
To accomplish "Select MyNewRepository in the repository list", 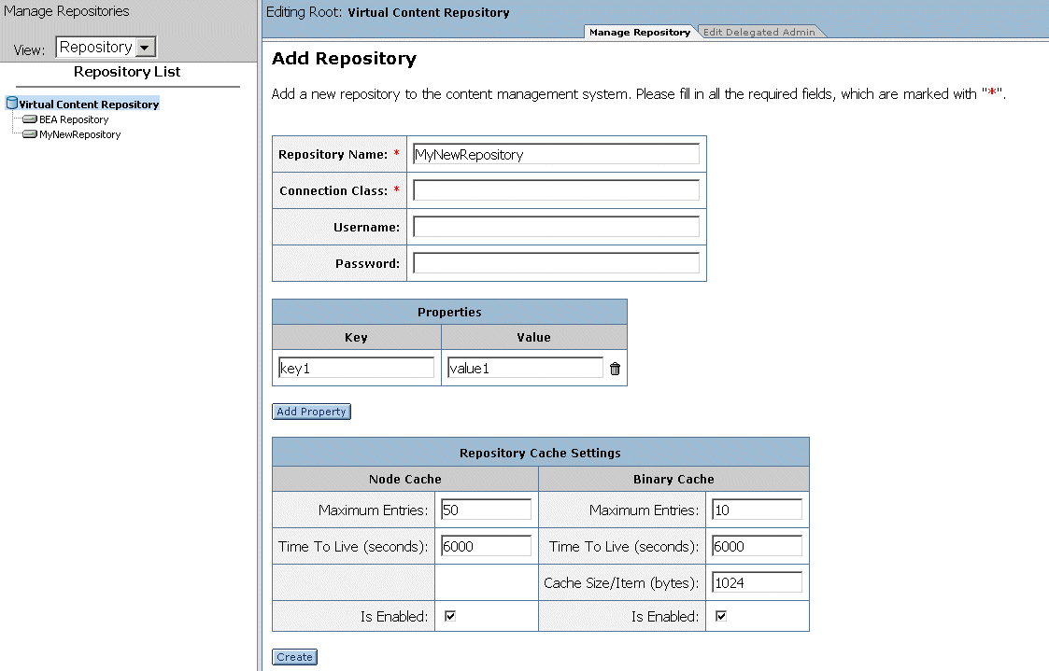I will [x=79, y=134].
